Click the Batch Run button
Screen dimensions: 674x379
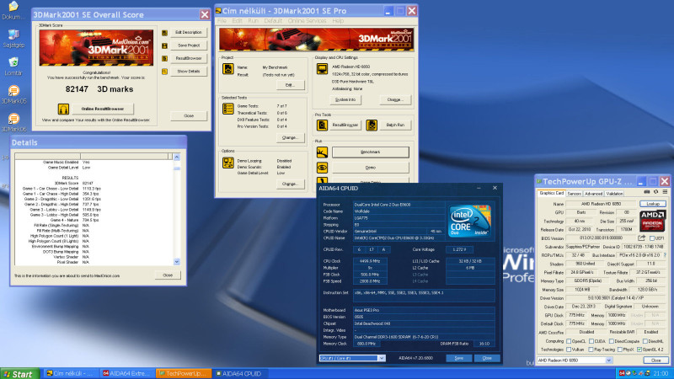click(x=395, y=125)
